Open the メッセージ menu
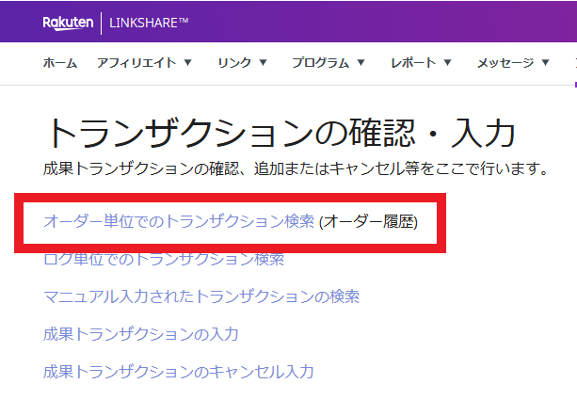This screenshot has height=416, width=577. (505, 63)
